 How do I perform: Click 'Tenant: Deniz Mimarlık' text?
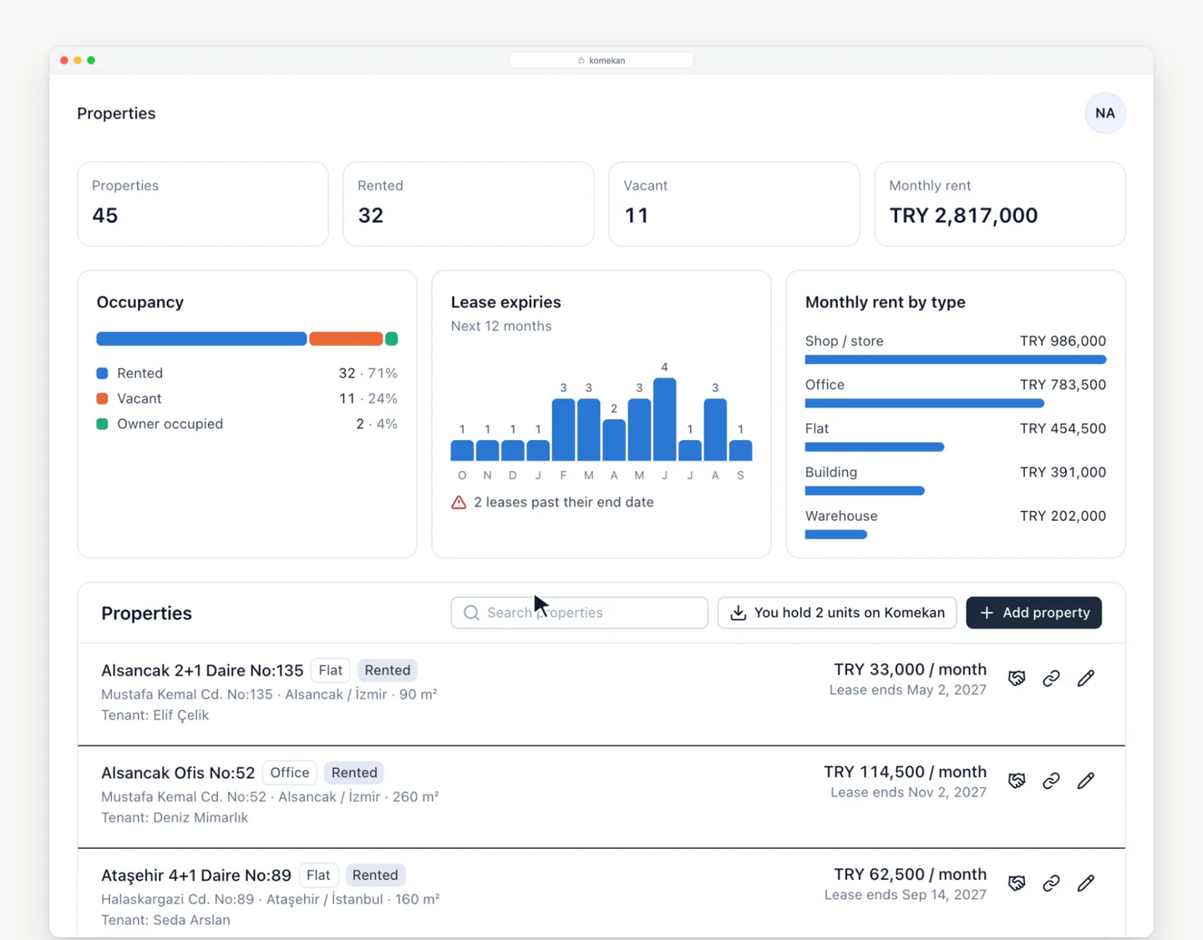pos(175,818)
